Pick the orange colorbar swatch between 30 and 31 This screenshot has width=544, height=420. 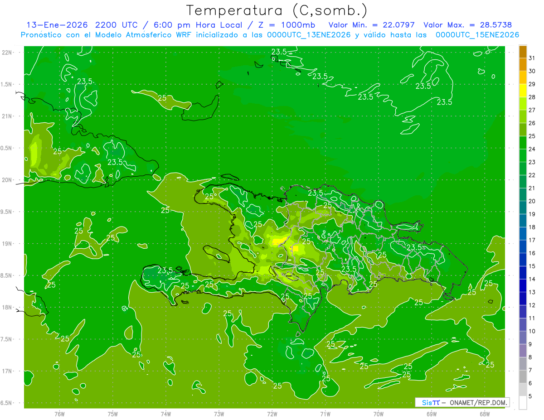coord(523,65)
